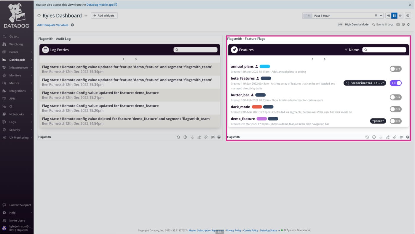This screenshot has width=415, height=234.
Task: Open Monitors in the left sidebar
Action: pyautogui.click(x=15, y=75)
